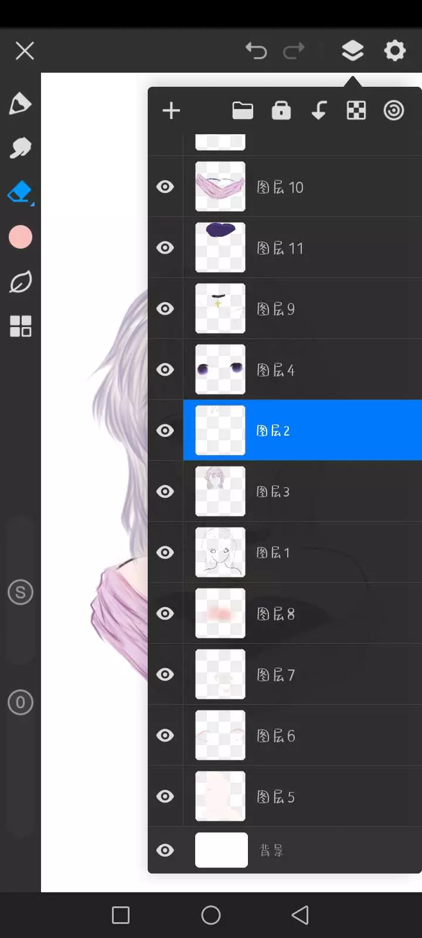Add a new layer with plus icon

[171, 111]
